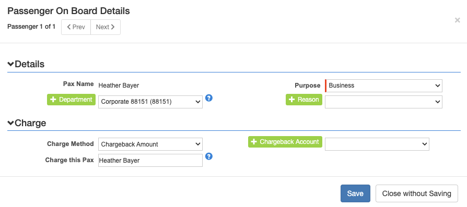Click the Charge this Pax text field
This screenshot has height=207, width=467.
coord(150,160)
